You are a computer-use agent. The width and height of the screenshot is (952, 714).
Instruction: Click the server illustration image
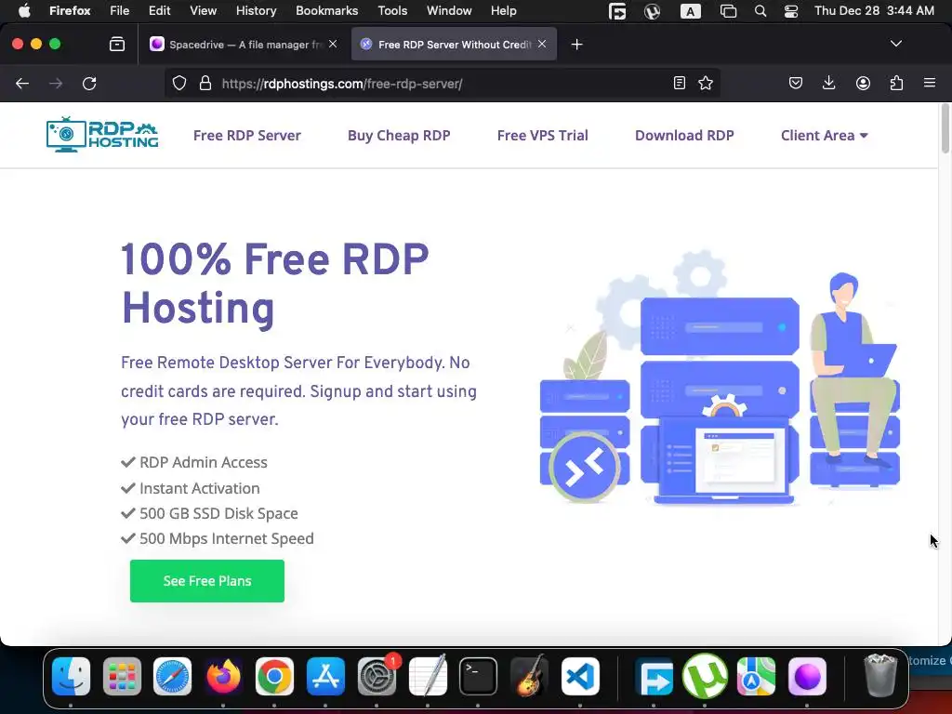pos(720,377)
